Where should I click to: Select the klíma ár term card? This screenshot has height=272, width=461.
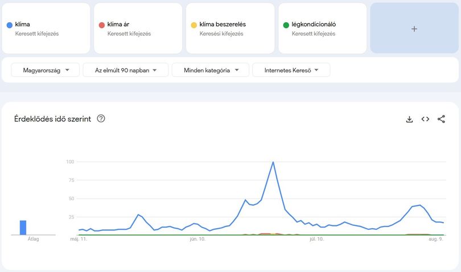click(x=138, y=28)
